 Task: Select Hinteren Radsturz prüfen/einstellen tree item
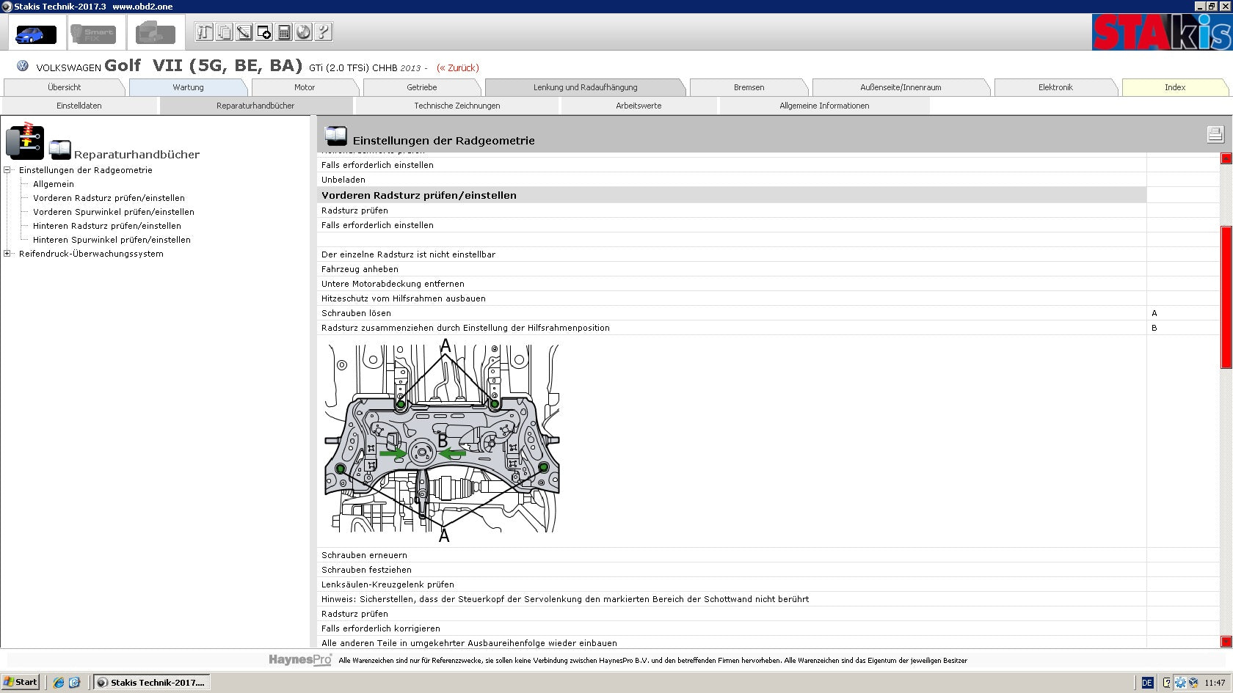pyautogui.click(x=107, y=226)
